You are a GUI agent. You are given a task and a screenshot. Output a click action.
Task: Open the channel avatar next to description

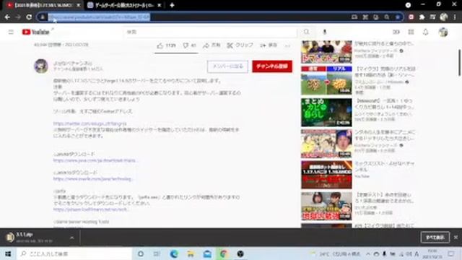tap(41, 66)
